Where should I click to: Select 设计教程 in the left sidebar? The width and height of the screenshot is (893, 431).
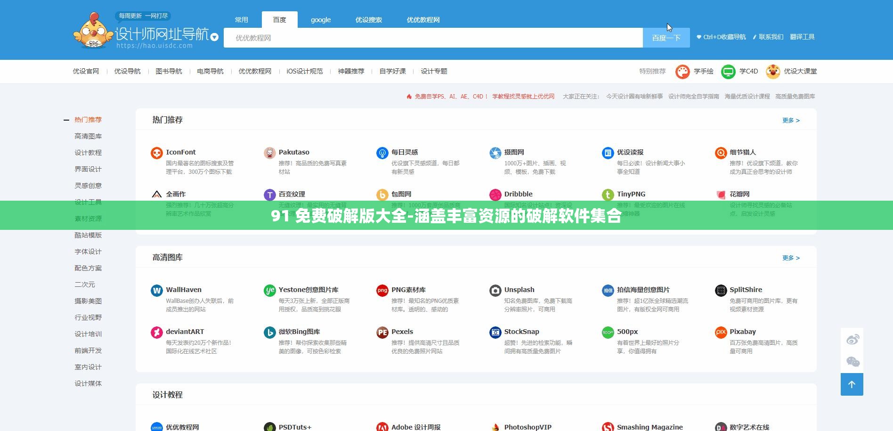coord(88,152)
